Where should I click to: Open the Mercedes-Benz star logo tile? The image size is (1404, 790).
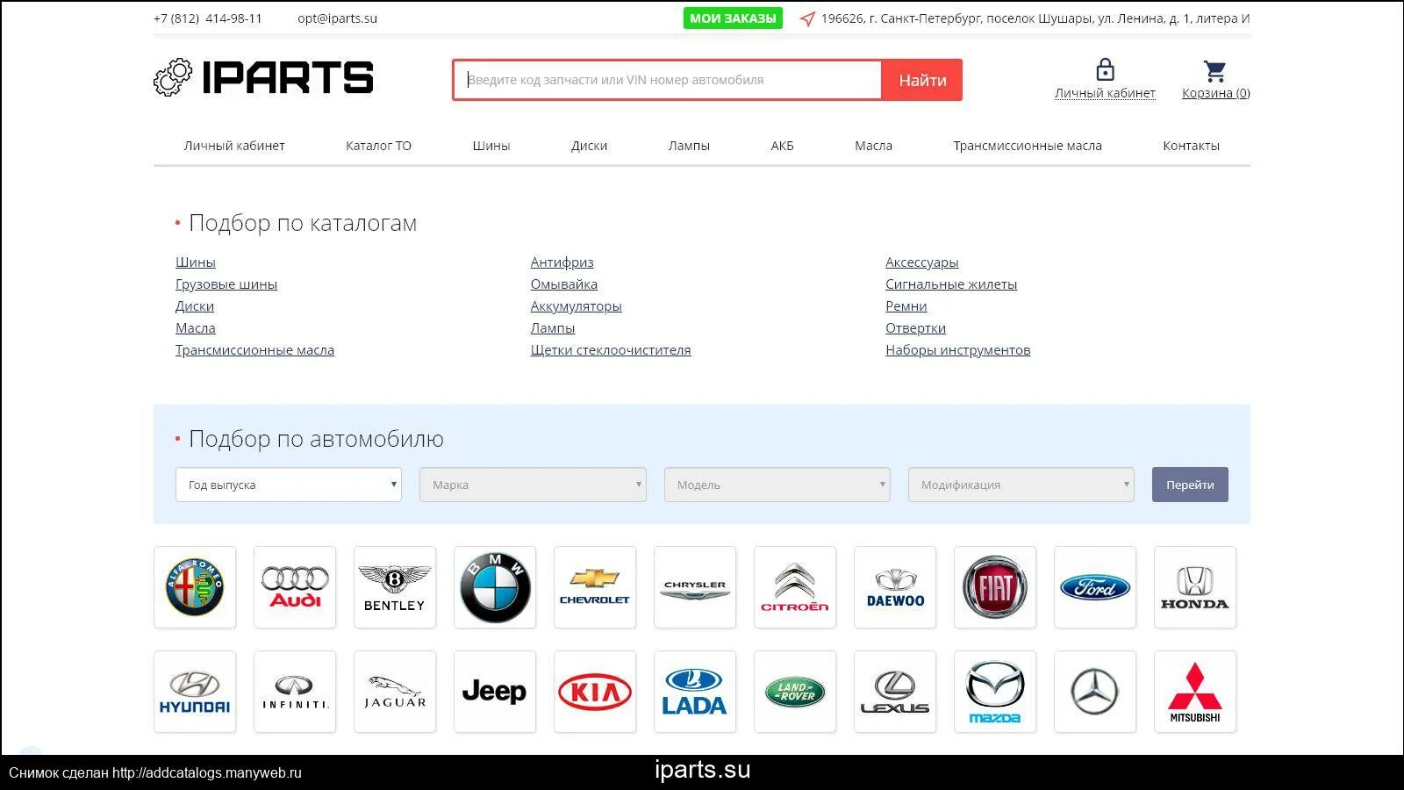(x=1095, y=692)
